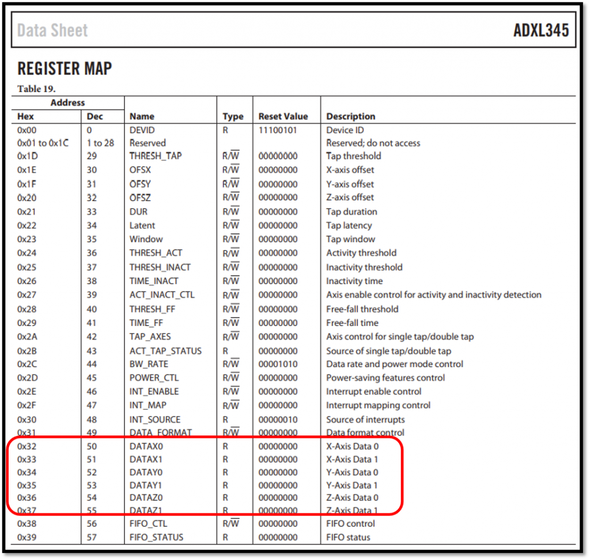This screenshot has width=590, height=560.
Task: Click the 'Description' column header
Action: [x=351, y=116]
